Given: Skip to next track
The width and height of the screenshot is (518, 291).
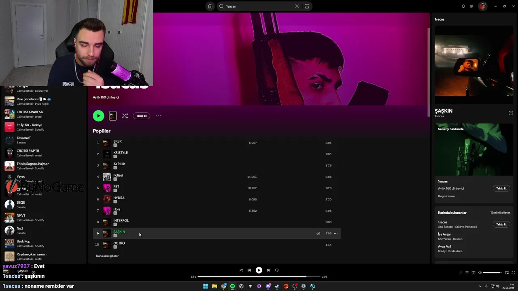Looking at the screenshot, I should coord(269,270).
